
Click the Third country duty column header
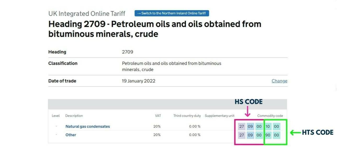pyautogui.click(x=187, y=116)
